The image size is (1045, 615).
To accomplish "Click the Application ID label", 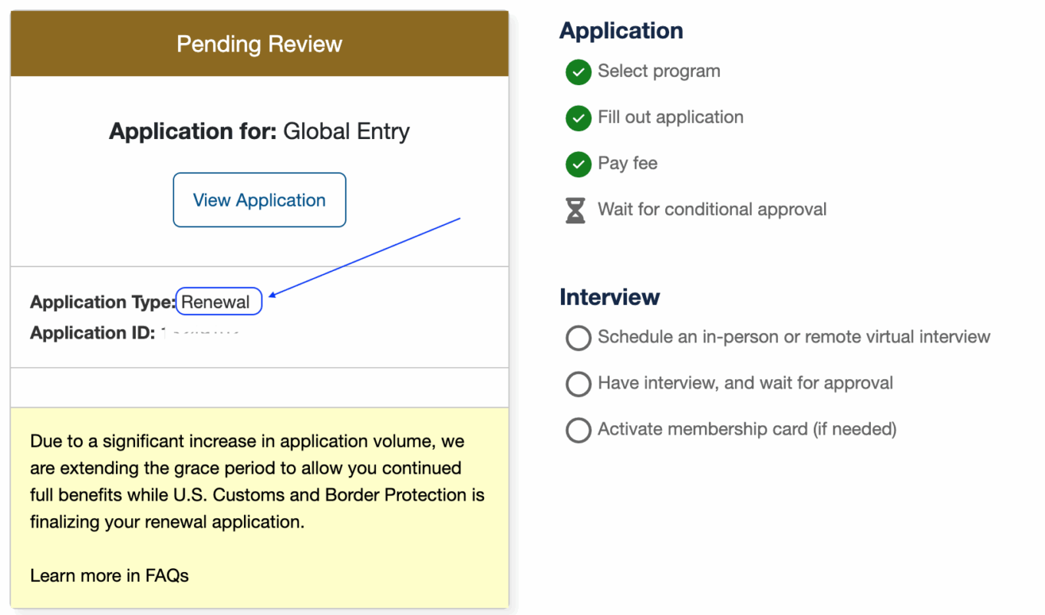I will tap(93, 332).
